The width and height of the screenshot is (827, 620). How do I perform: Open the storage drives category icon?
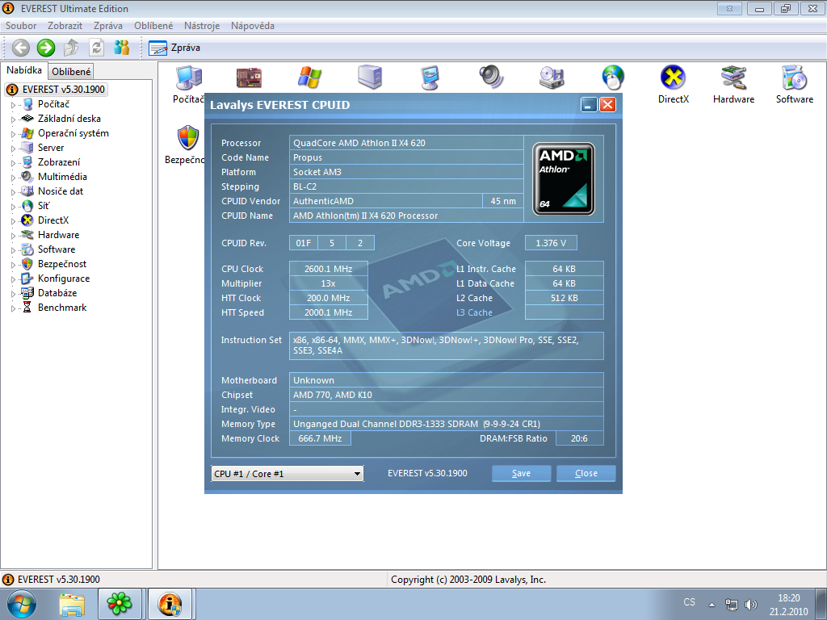coord(552,77)
